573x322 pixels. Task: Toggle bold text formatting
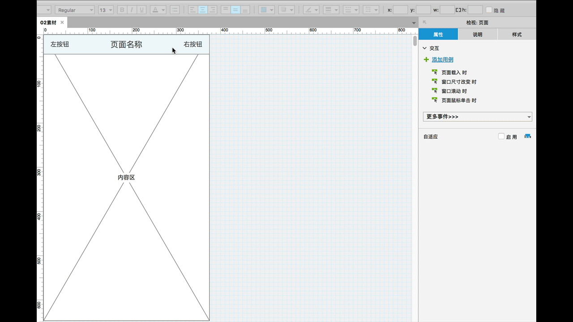coord(122,10)
